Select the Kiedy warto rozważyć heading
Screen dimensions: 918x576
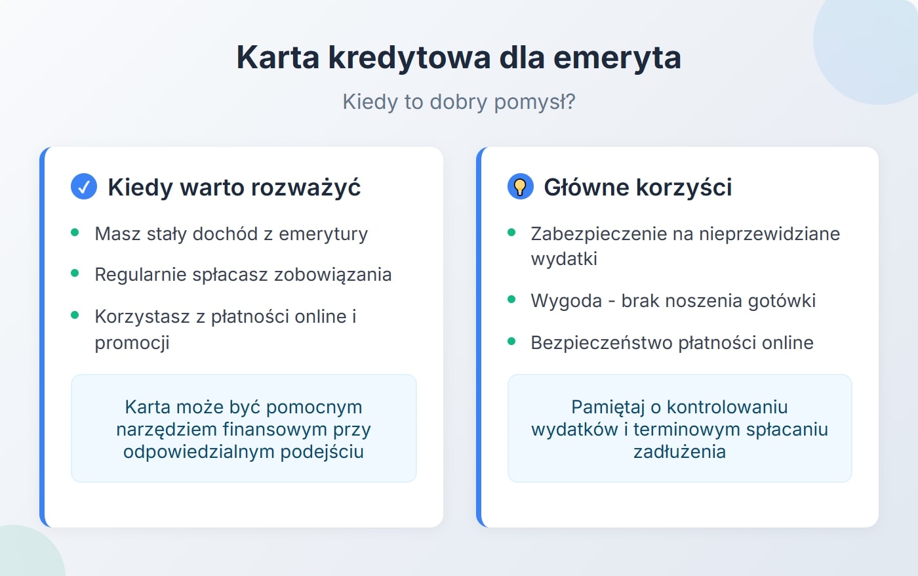tap(233, 186)
